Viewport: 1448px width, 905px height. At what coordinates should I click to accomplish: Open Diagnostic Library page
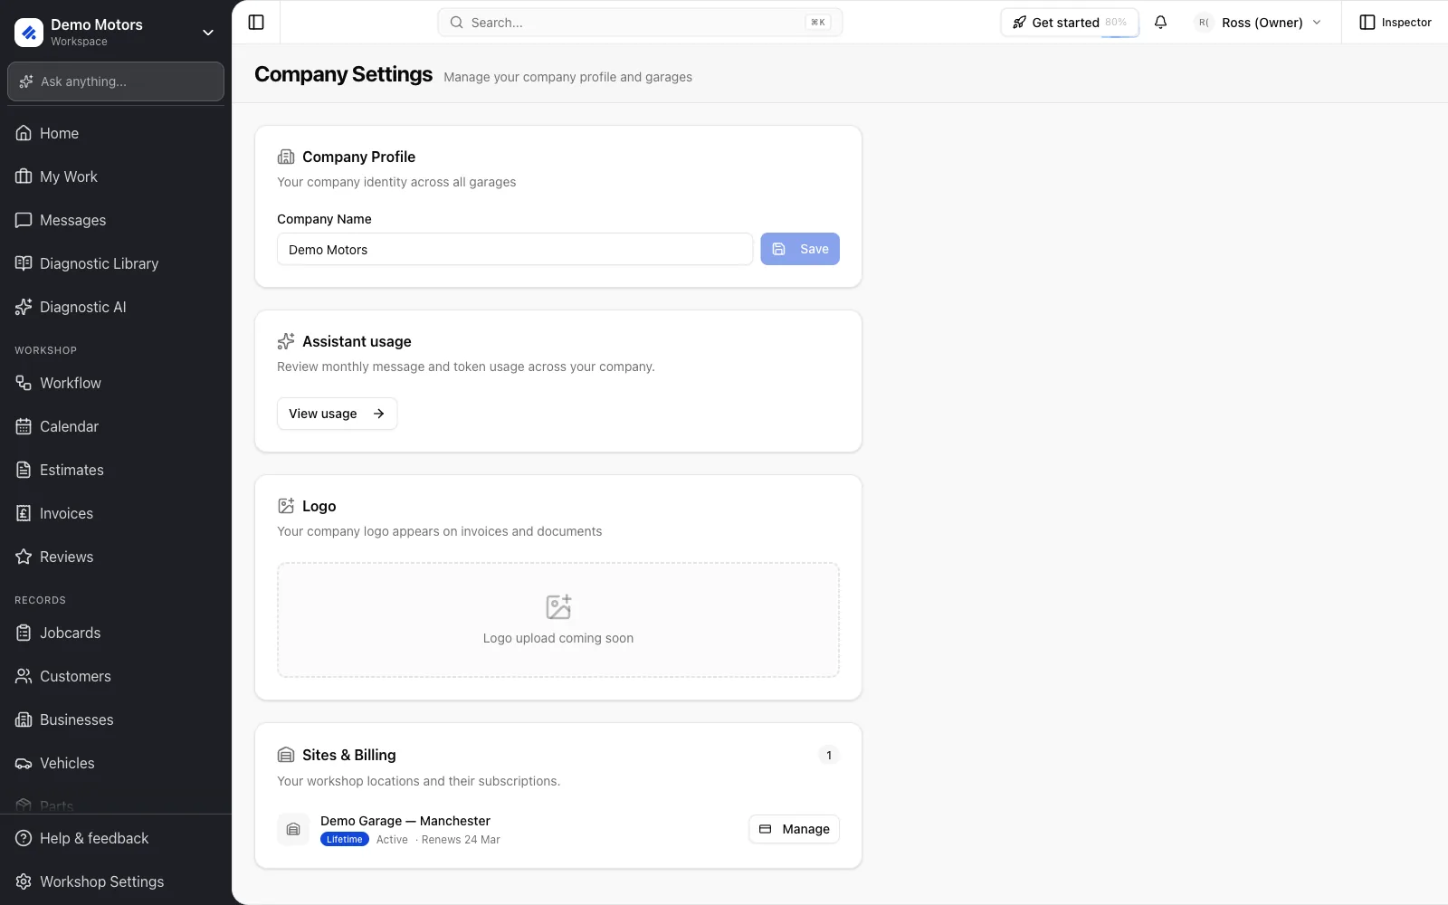tap(116, 263)
